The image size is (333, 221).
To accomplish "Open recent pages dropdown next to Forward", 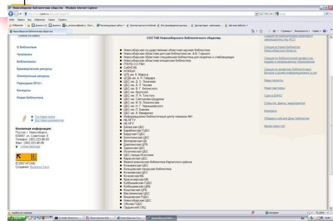I will [20, 14].
